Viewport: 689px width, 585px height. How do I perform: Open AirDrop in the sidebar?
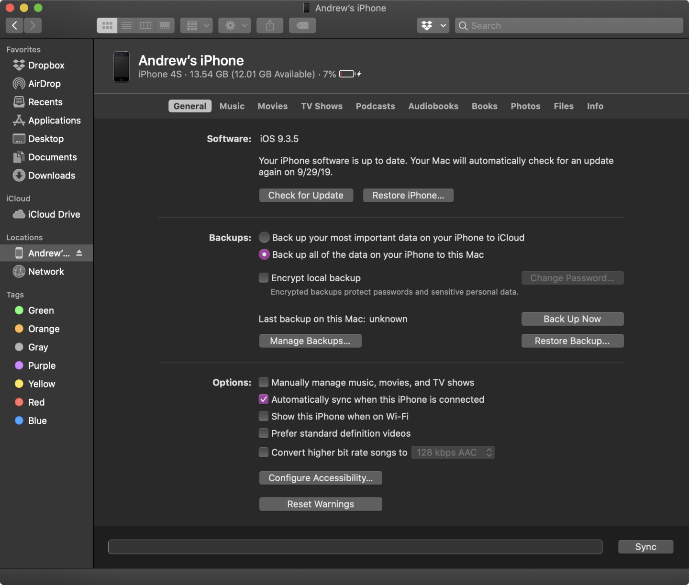coord(44,84)
